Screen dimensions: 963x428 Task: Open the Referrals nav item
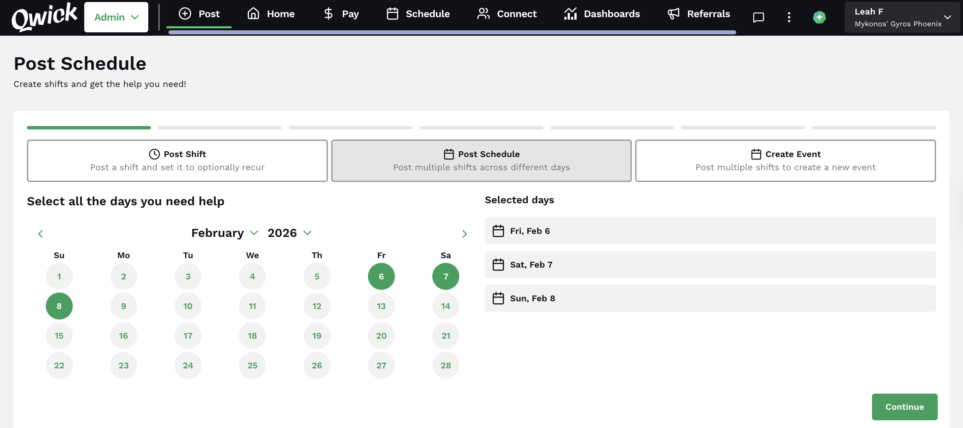click(699, 14)
